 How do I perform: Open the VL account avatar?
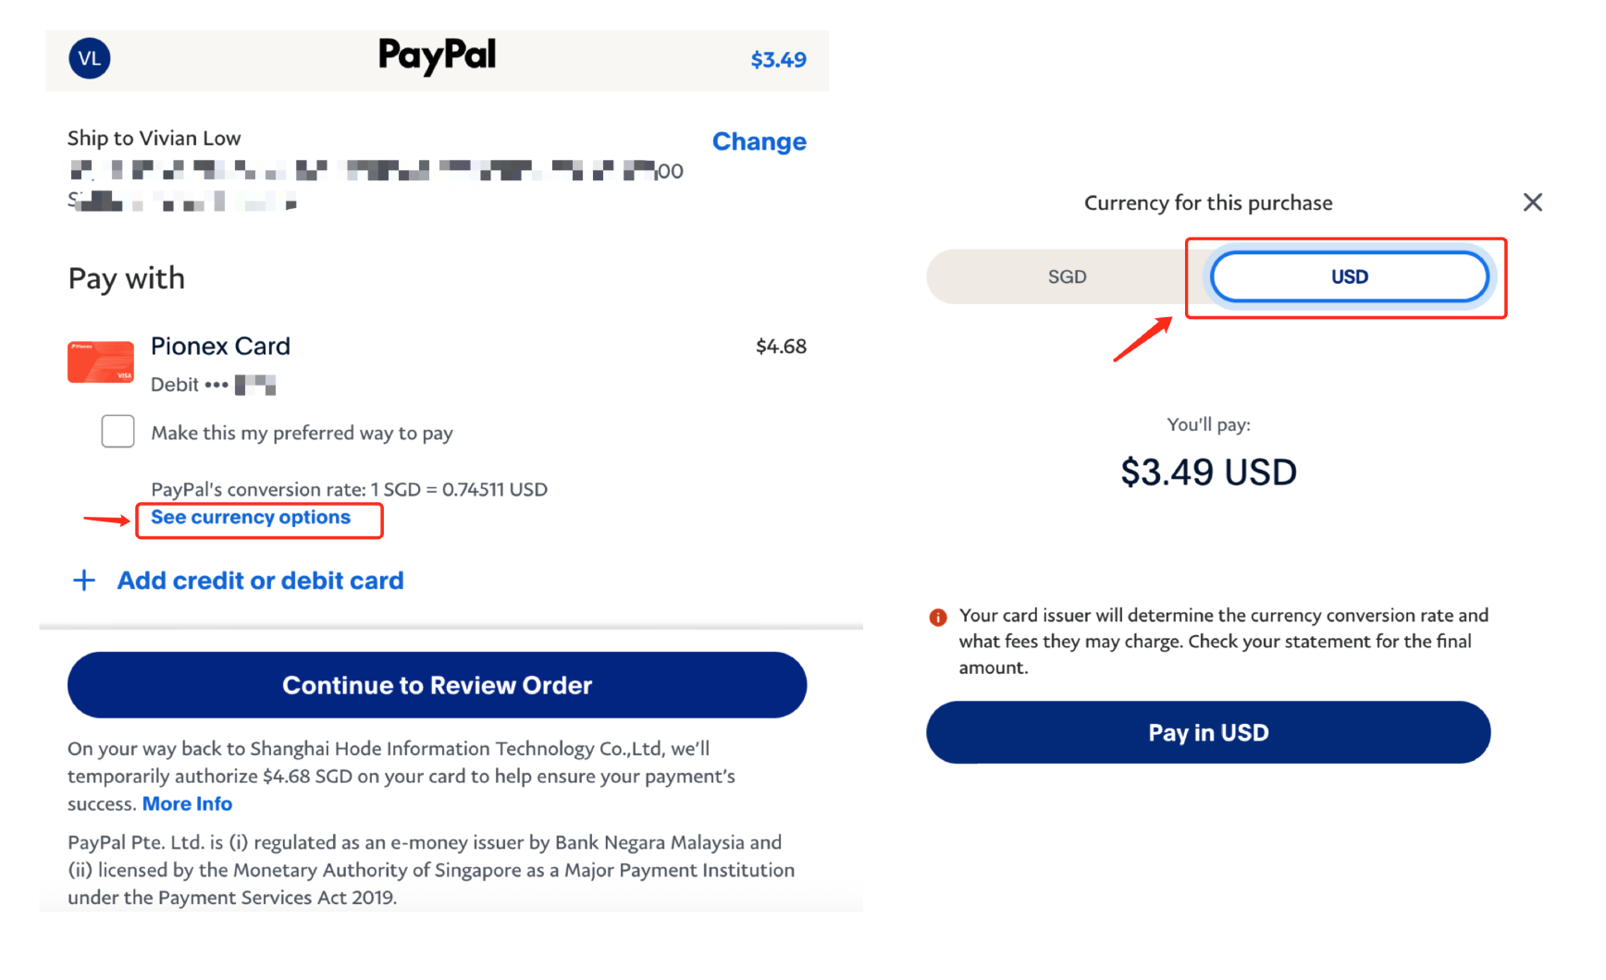(90, 58)
